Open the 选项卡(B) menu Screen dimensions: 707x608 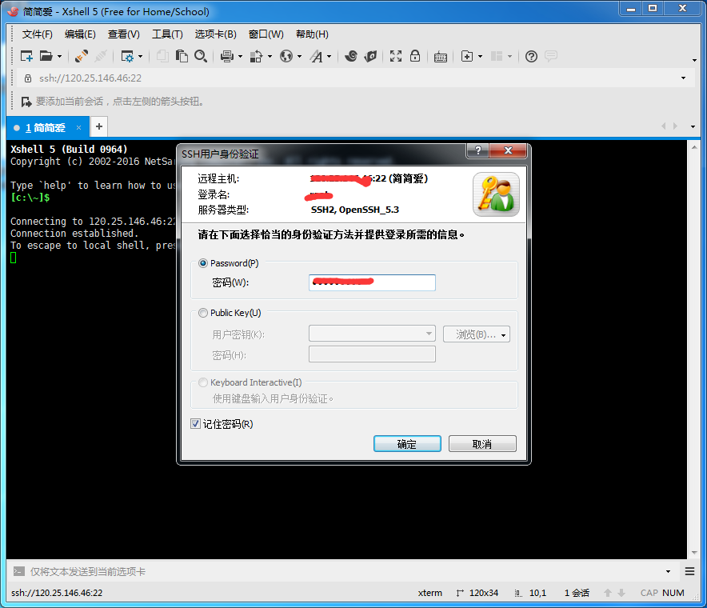[215, 34]
